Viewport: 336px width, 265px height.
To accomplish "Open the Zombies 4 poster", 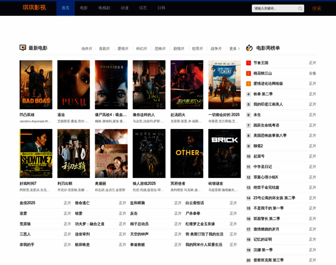I will click(x=111, y=85).
